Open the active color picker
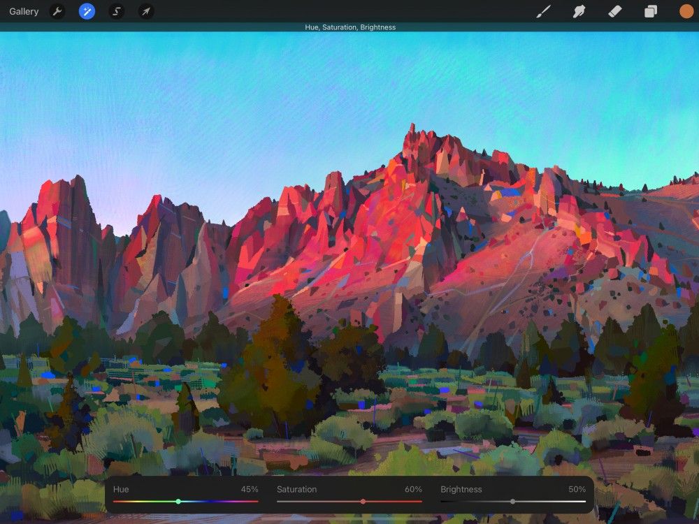Image resolution: width=699 pixels, height=524 pixels. tap(686, 11)
